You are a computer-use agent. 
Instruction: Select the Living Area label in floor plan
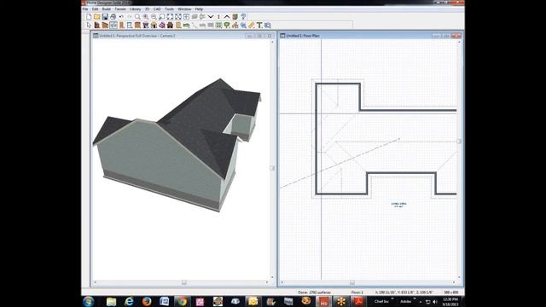[398, 205]
